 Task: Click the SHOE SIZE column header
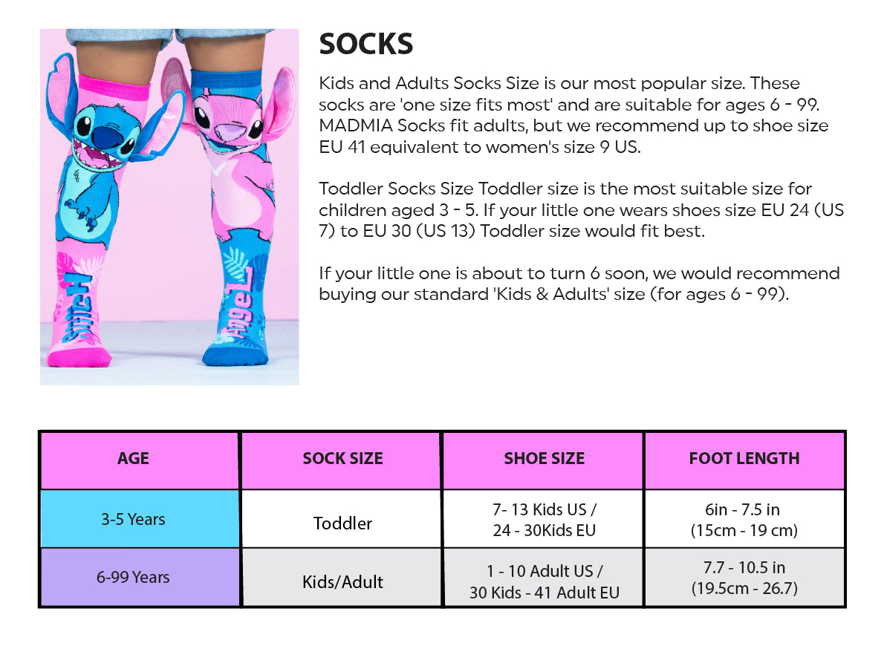tap(544, 459)
